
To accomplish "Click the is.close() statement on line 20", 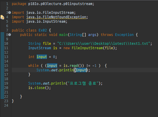I will click(40, 88).
